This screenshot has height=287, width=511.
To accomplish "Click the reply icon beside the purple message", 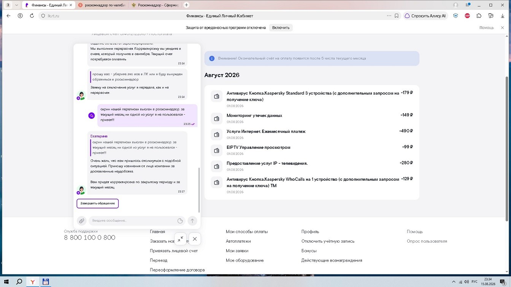I will [91, 116].
